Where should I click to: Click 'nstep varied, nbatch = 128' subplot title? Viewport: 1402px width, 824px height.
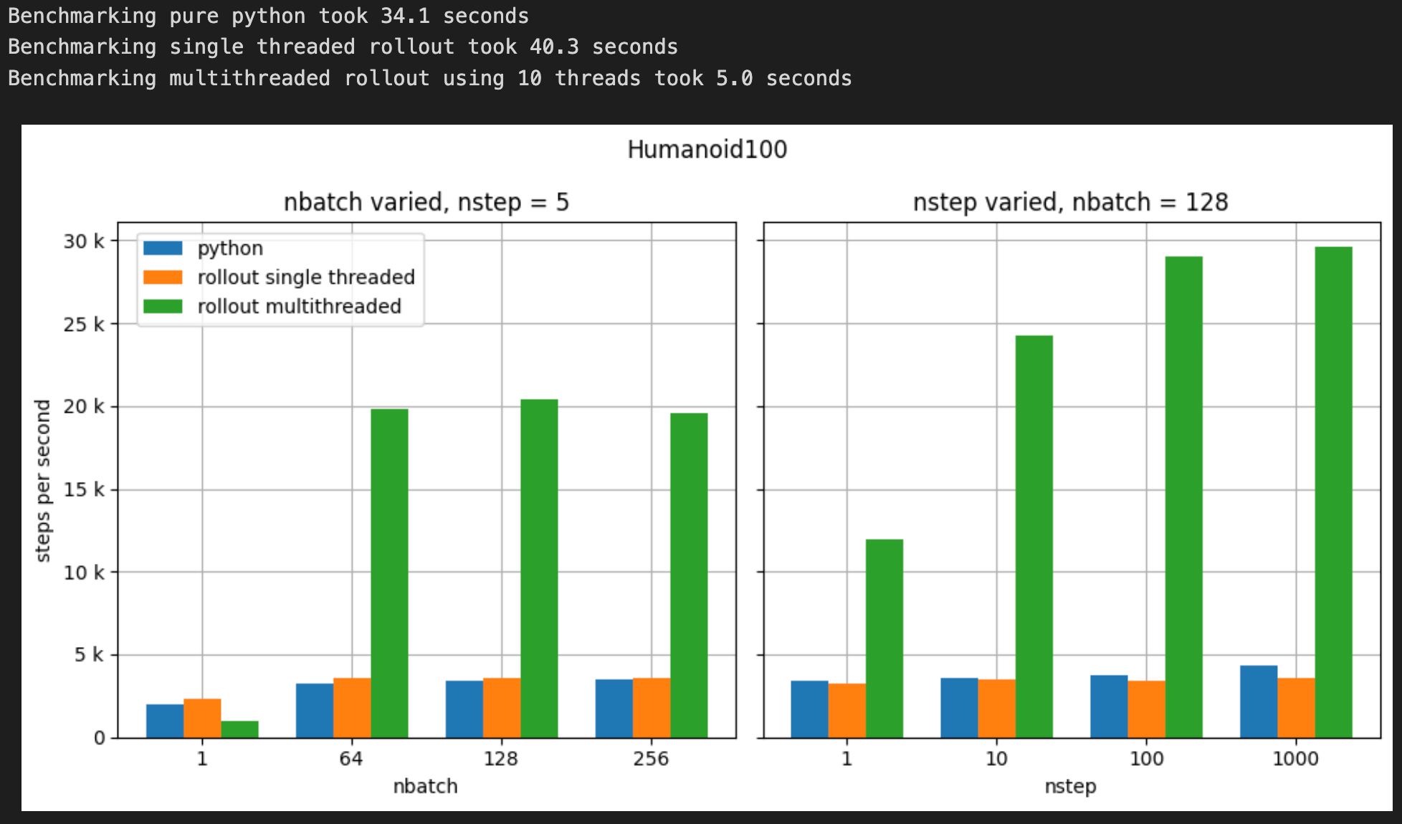[1070, 202]
